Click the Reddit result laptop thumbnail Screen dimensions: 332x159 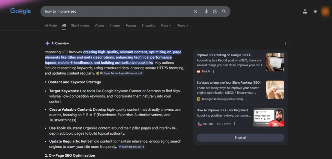(x=275, y=62)
